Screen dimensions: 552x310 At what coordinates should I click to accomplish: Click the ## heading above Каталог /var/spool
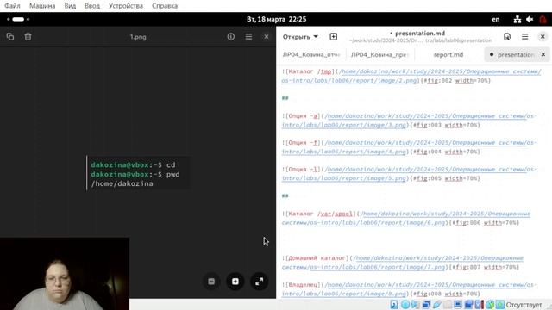tap(285, 195)
